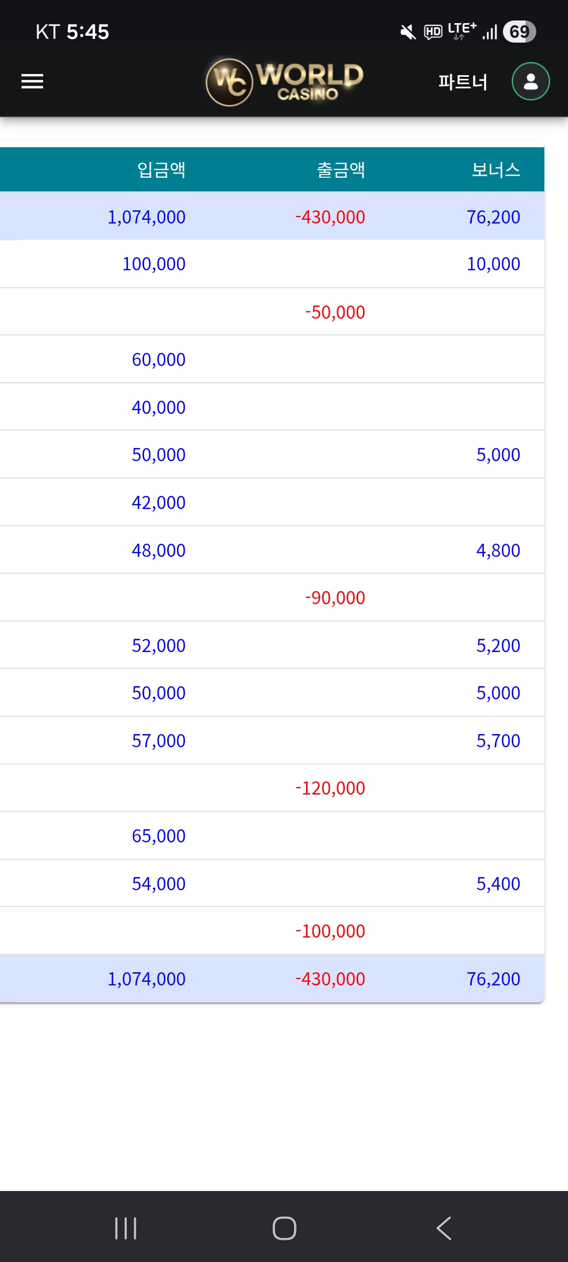The width and height of the screenshot is (568, 1262).
Task: Tap the 입금액 column header
Action: click(161, 170)
